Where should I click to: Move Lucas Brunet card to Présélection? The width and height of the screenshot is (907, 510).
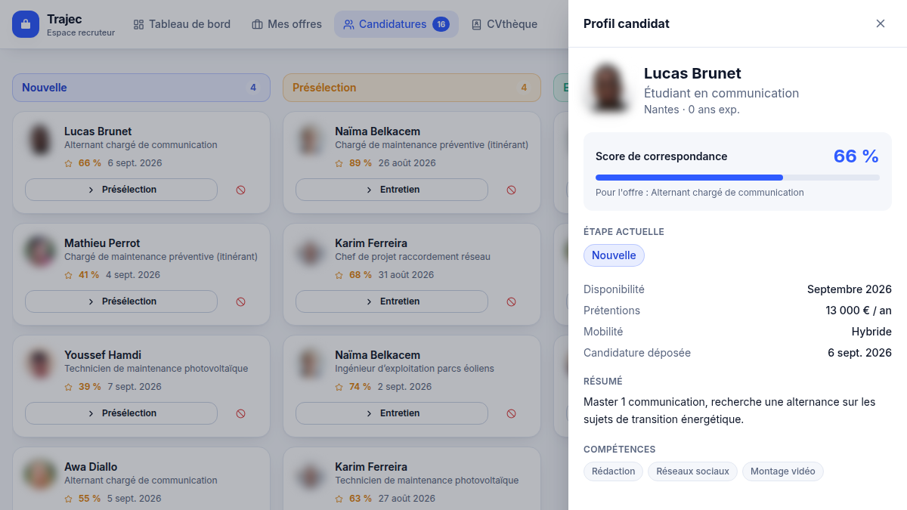121,190
